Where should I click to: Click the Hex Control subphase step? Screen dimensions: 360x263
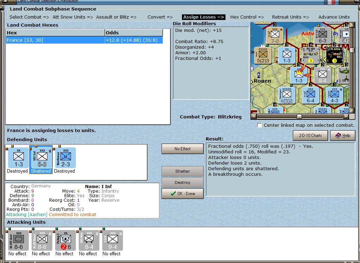[x=247, y=17]
